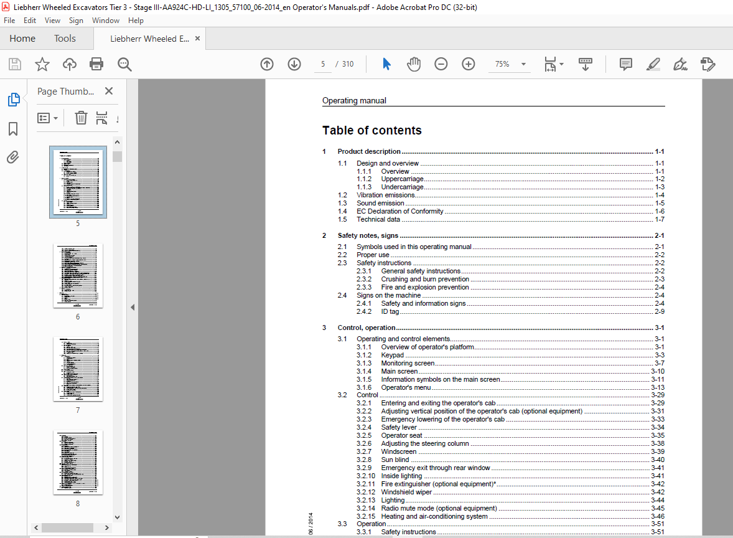
Task: Click the share/send file icon
Action: [x=707, y=64]
